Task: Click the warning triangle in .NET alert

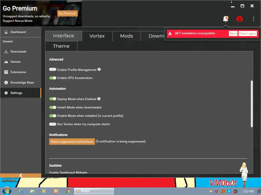Action: 170,34
